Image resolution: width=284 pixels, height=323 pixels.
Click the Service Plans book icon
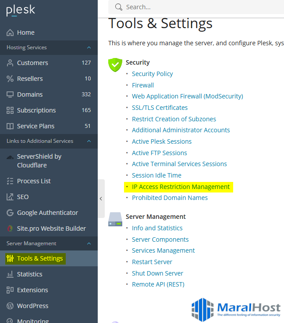(10, 126)
